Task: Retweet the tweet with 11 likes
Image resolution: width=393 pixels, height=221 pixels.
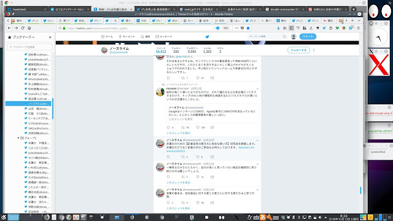Action: click(x=183, y=177)
